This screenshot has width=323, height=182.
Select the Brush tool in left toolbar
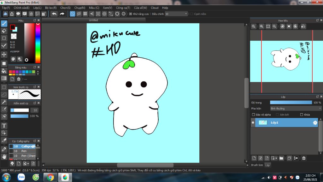point(4,23)
